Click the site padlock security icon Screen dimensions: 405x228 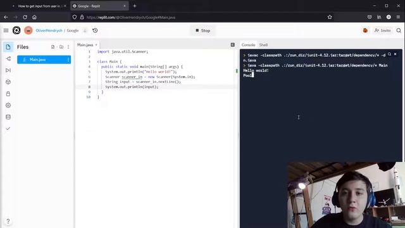point(82,17)
